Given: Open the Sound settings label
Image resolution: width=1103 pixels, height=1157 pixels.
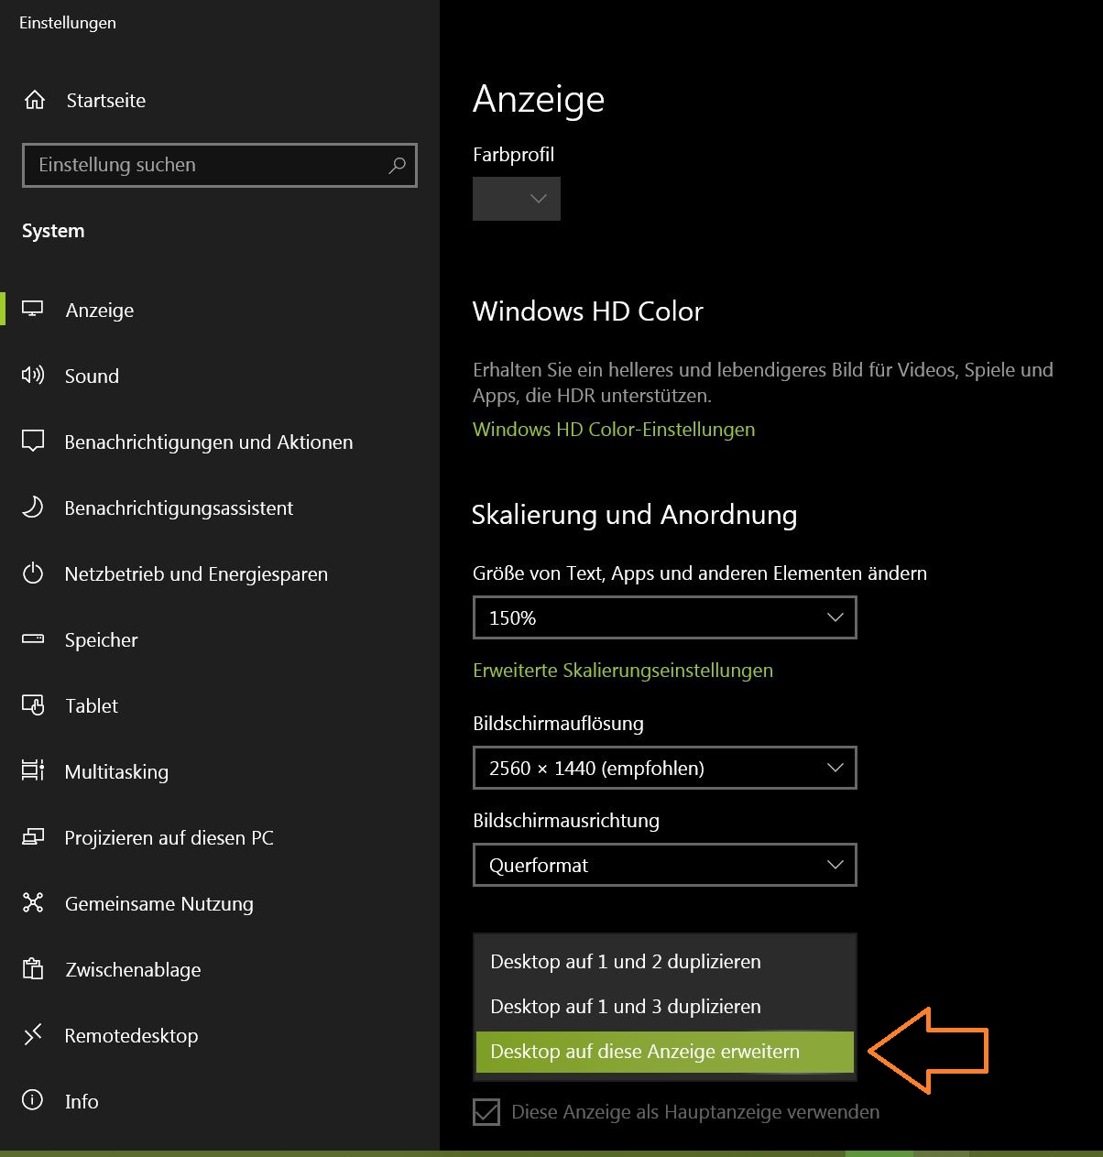Looking at the screenshot, I should coord(92,376).
